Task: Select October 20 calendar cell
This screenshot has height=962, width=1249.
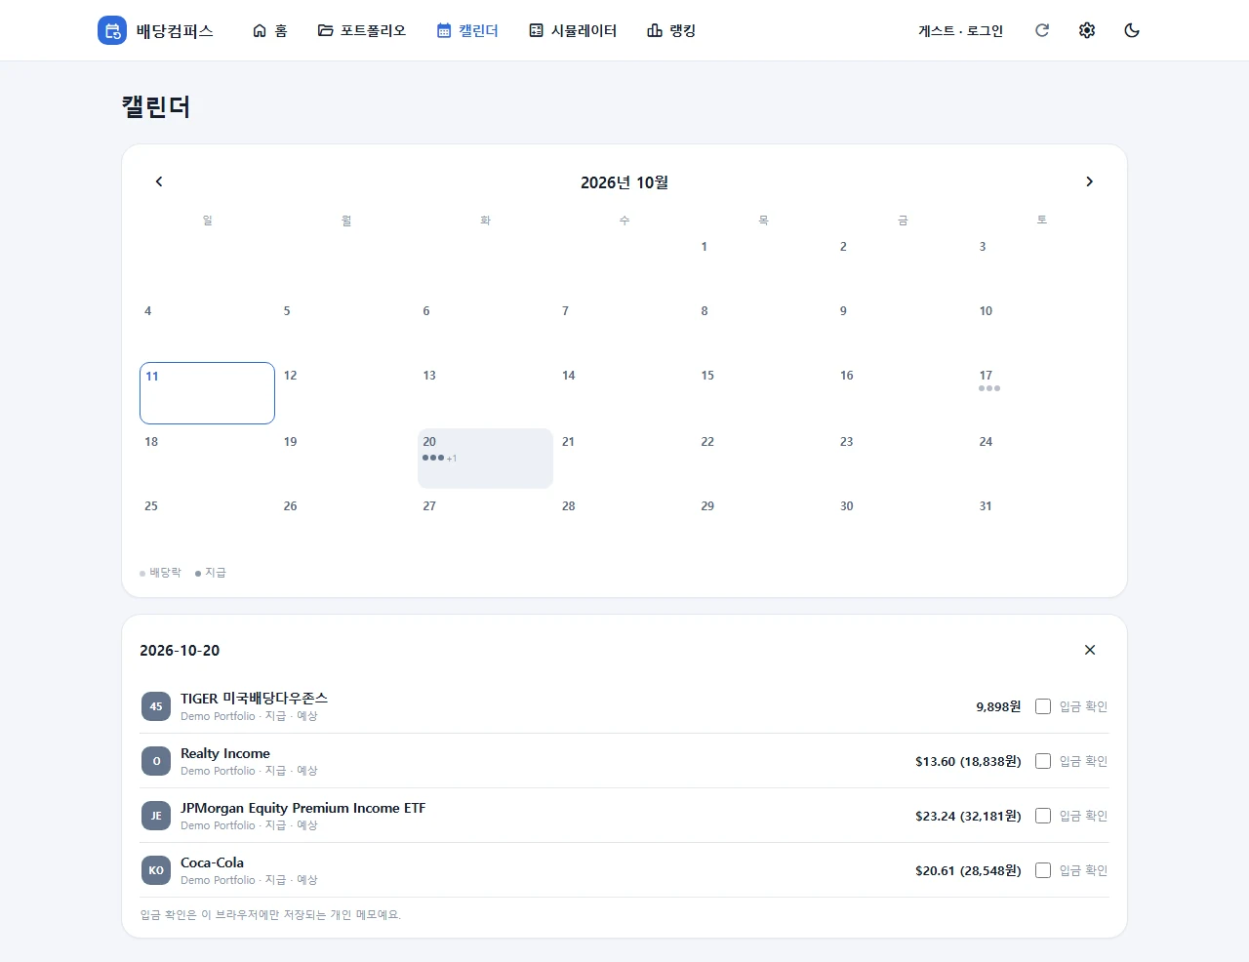Action: (x=485, y=459)
